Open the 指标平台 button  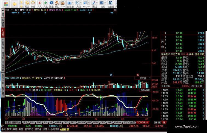click(x=16, y=122)
